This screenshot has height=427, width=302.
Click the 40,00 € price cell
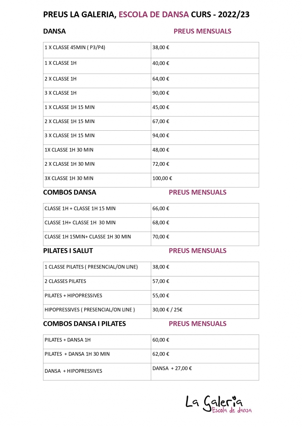point(161,63)
